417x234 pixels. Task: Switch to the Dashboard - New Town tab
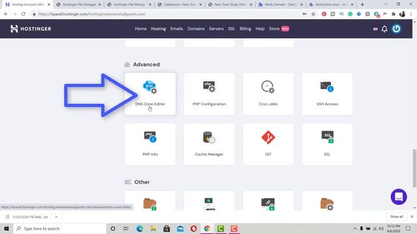pyautogui.click(x=180, y=5)
